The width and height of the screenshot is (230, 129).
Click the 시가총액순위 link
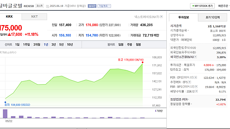click(179, 30)
